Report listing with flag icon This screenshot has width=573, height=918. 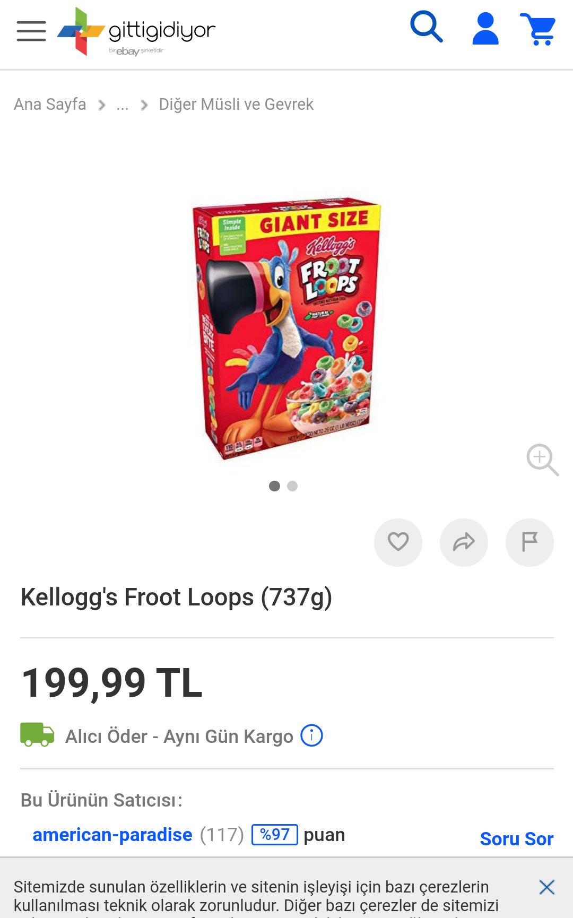(529, 542)
